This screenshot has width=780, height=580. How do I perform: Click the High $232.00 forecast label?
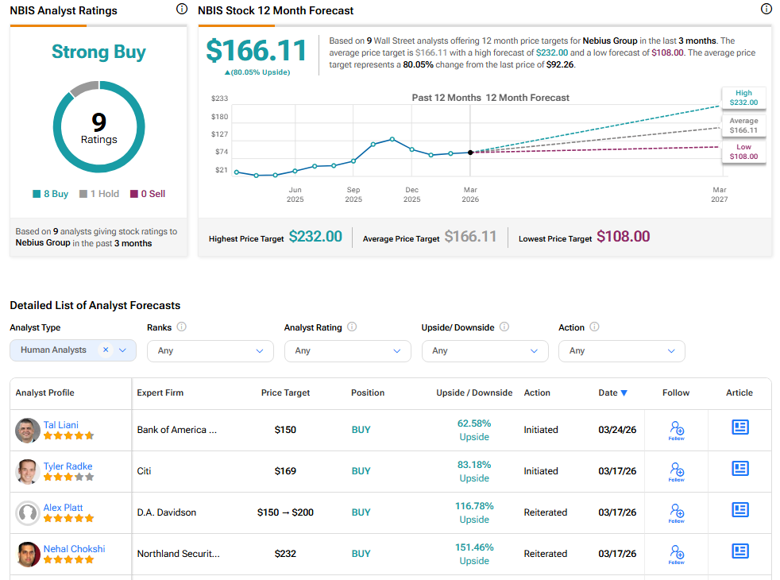(743, 98)
